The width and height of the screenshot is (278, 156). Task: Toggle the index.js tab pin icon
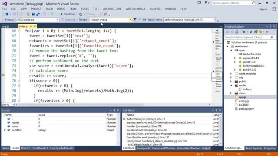tap(31, 26)
